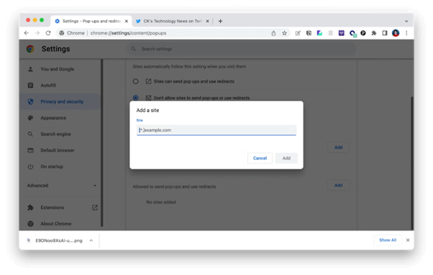This screenshot has width=433, height=275.
Task: Click the share icon in address bar
Action: (x=273, y=33)
